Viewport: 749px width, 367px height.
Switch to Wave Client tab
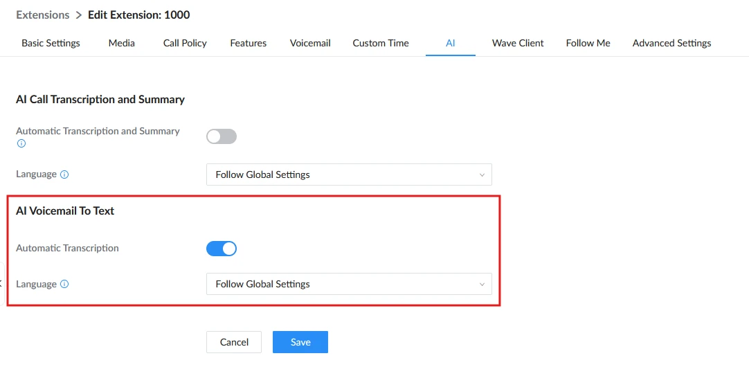click(x=518, y=43)
